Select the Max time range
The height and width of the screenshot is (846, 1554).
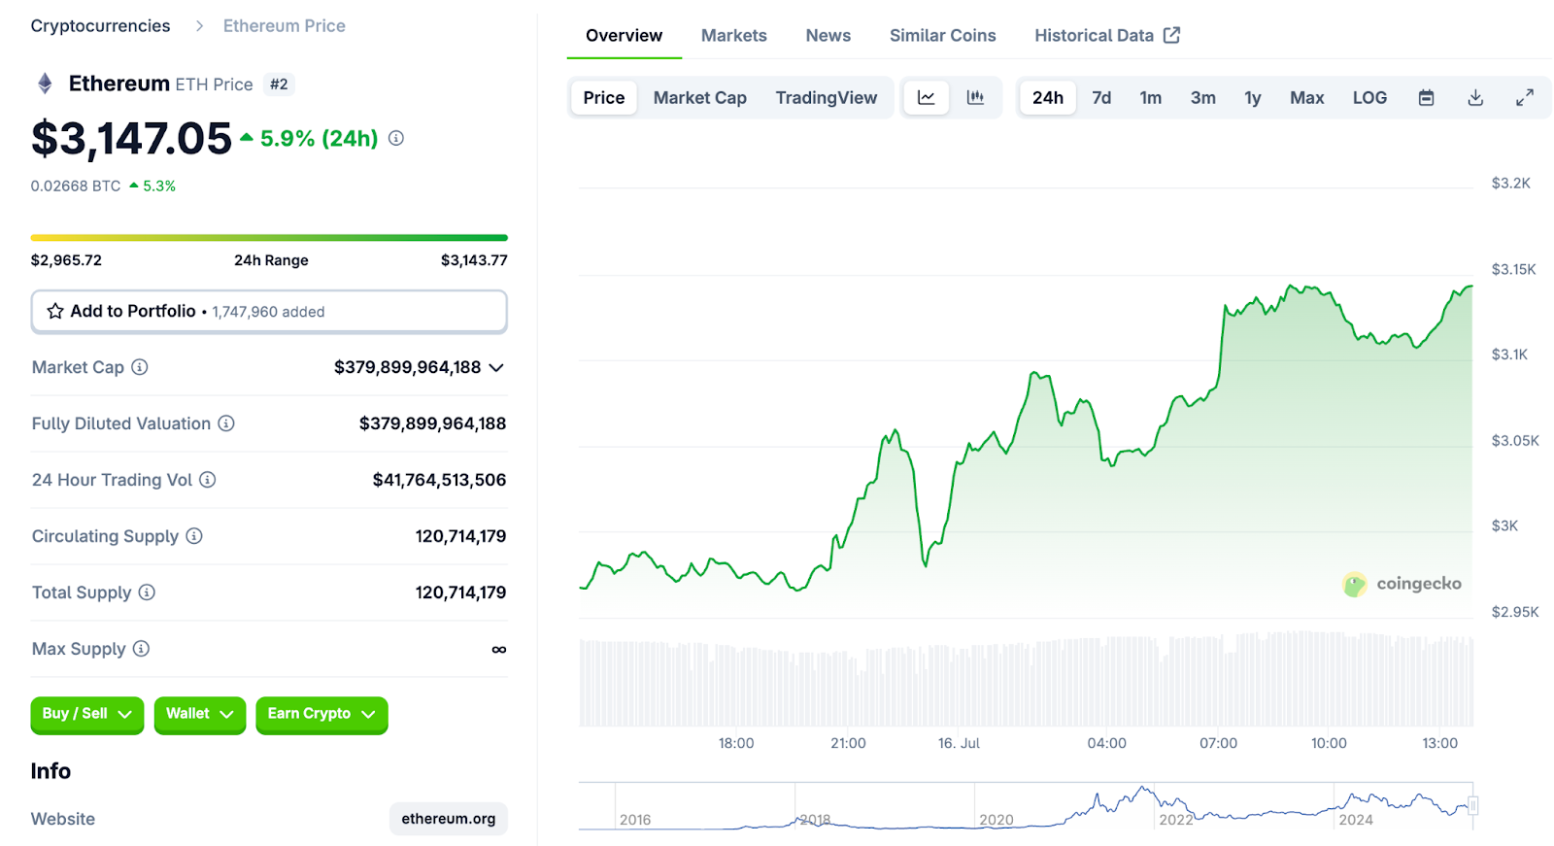(1307, 97)
